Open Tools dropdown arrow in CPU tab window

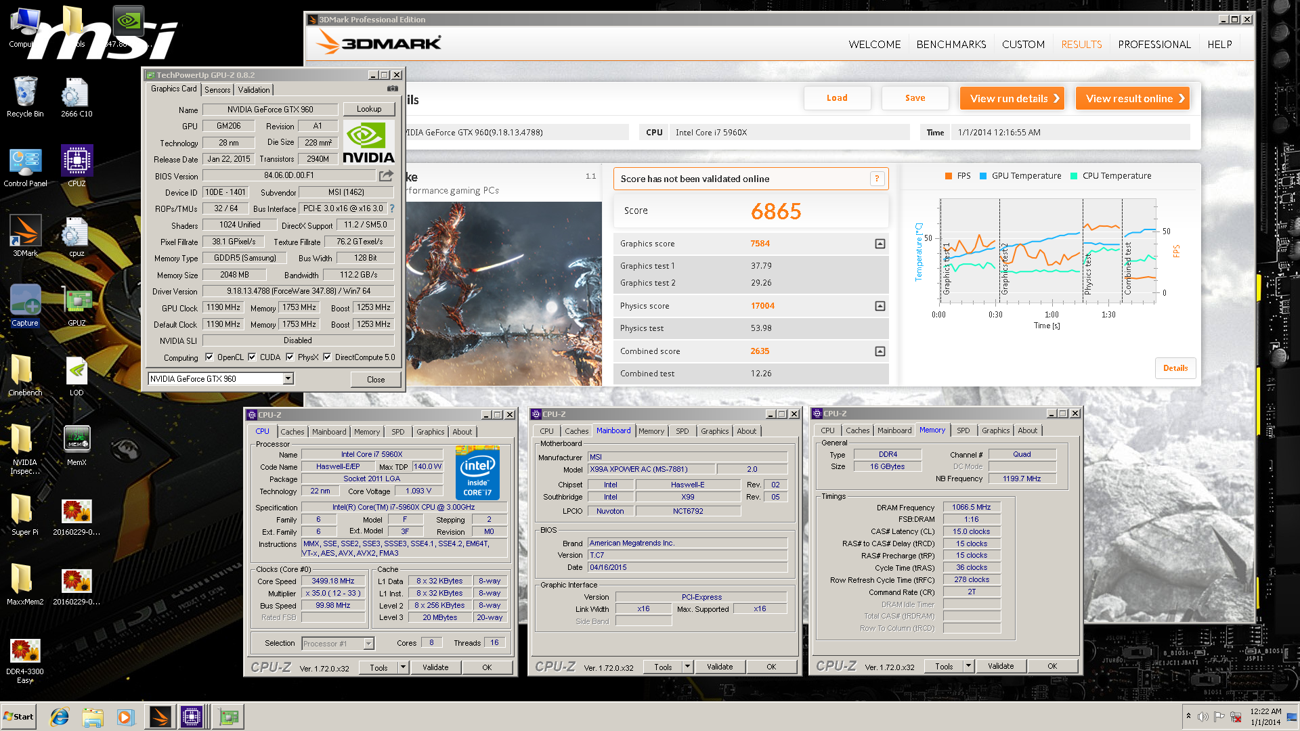click(403, 667)
